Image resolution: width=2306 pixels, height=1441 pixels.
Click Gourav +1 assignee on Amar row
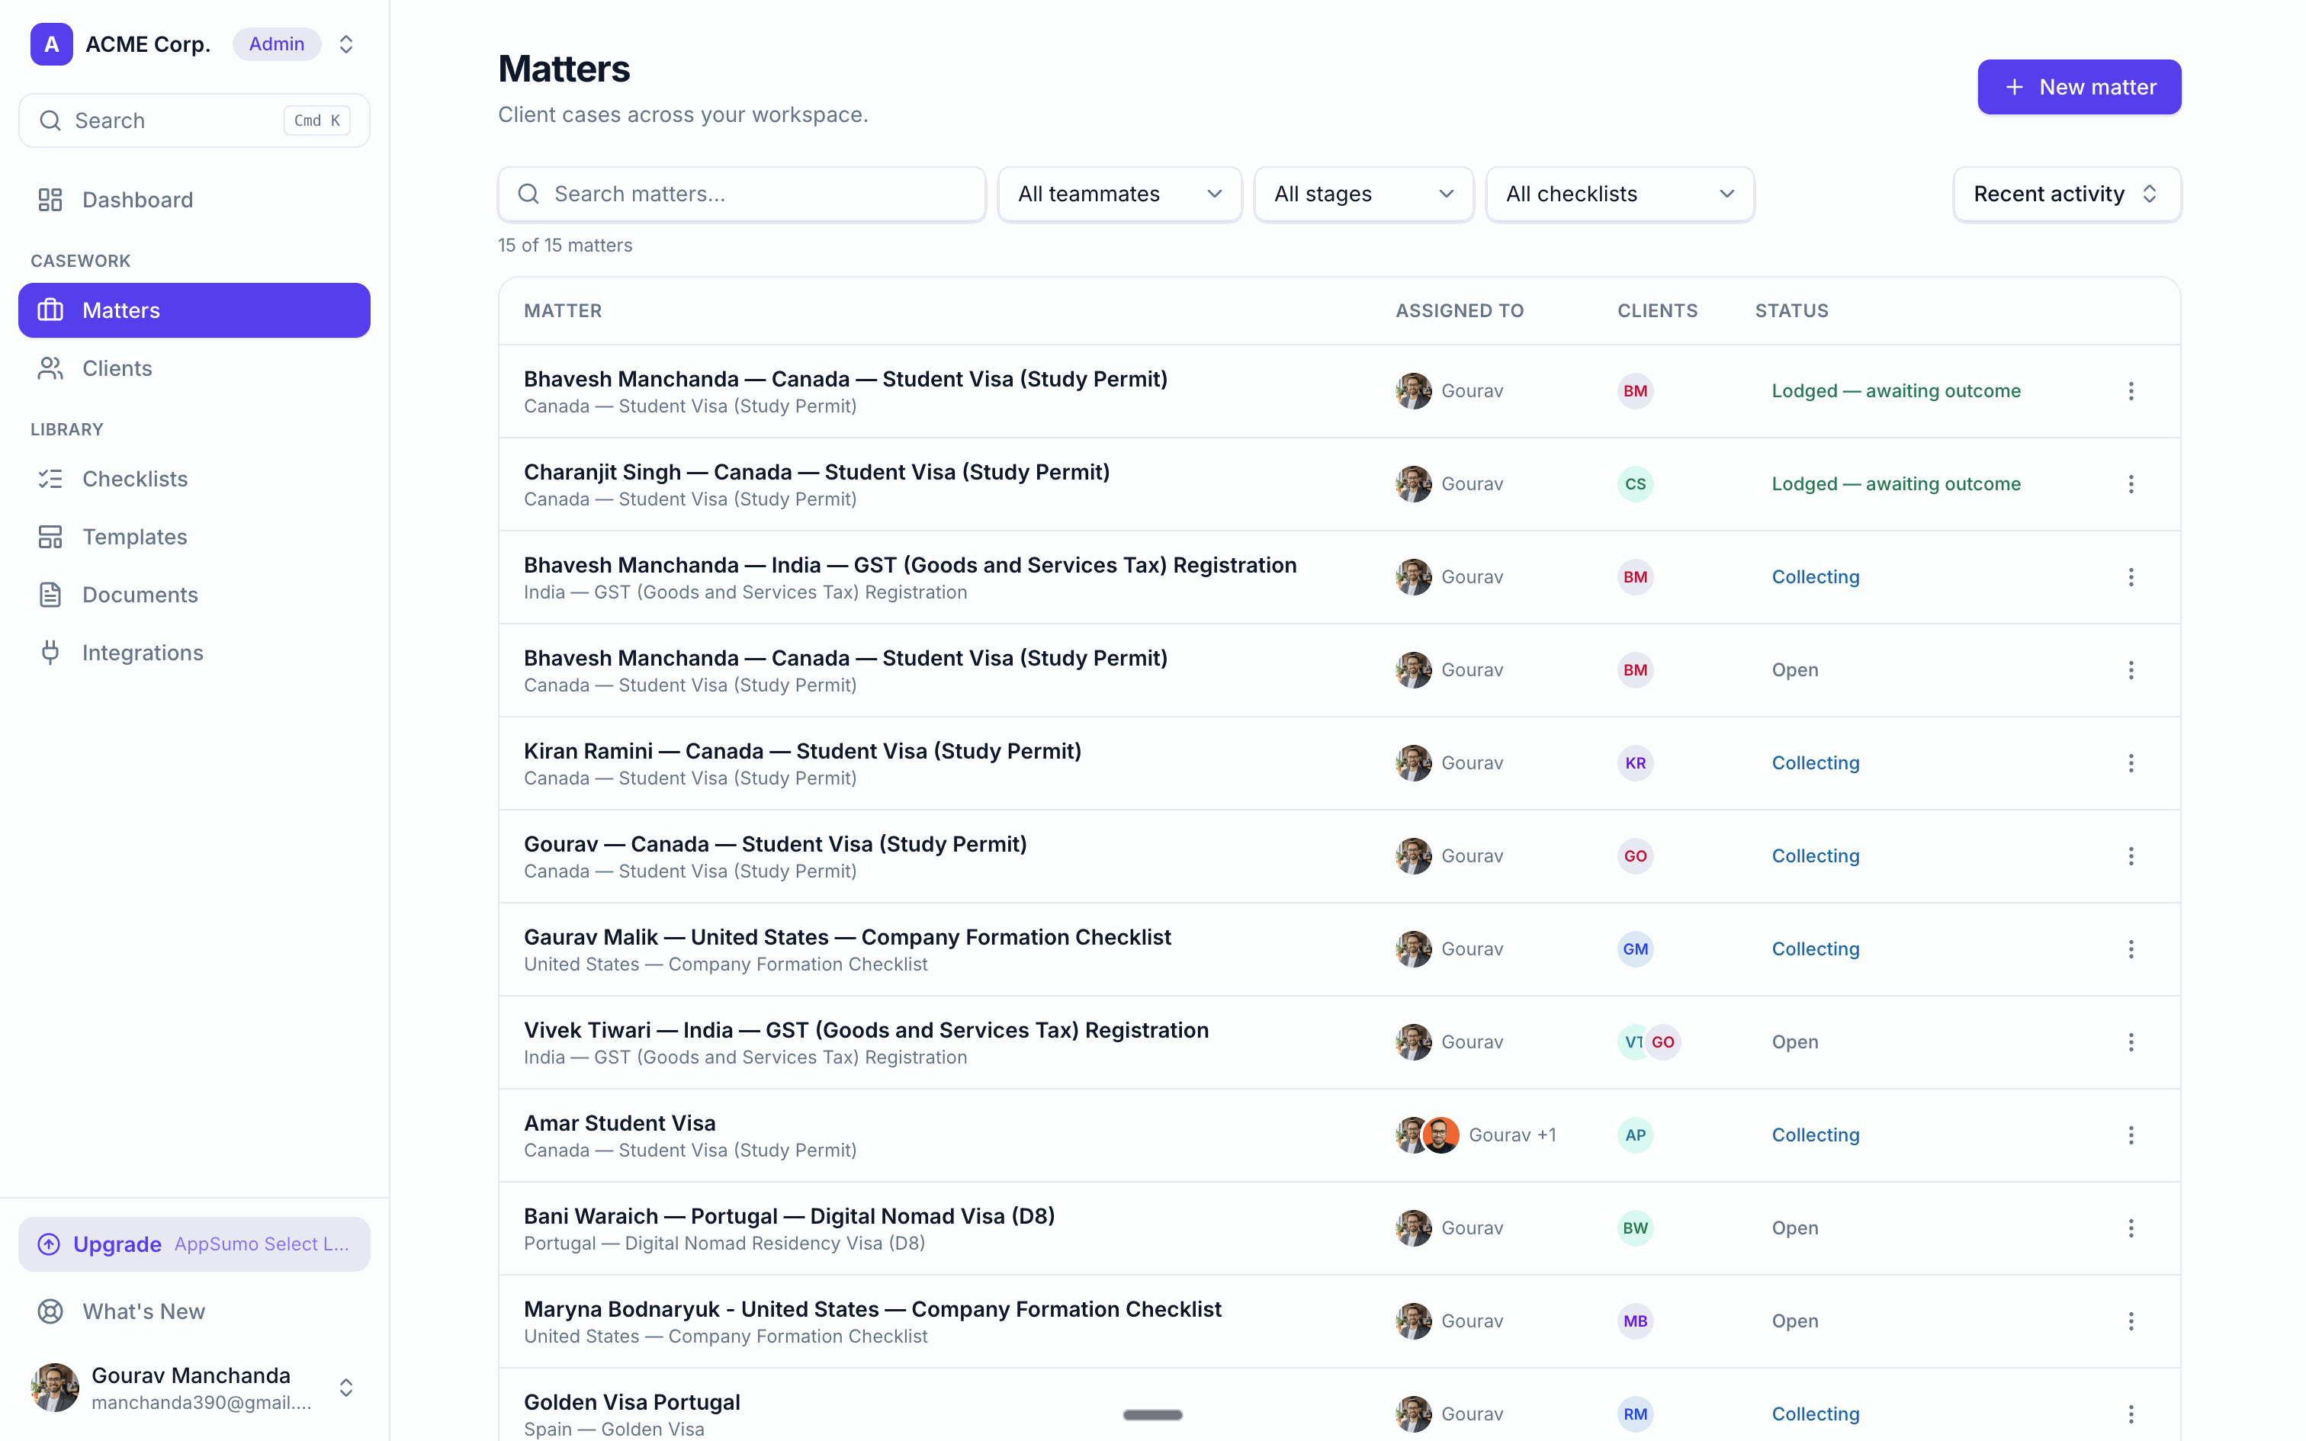(x=1511, y=1135)
